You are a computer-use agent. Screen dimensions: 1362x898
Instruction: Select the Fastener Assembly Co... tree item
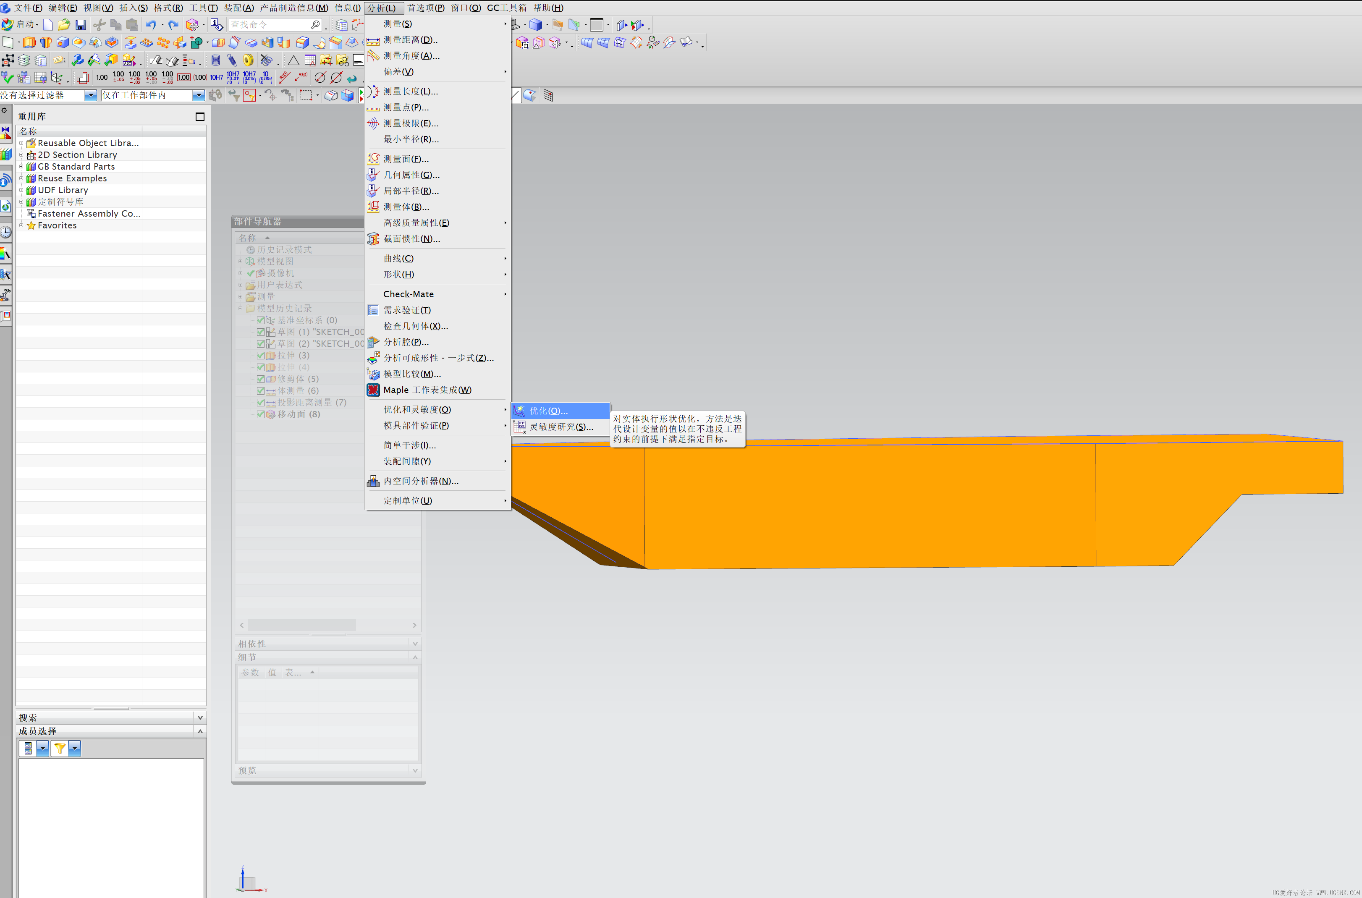click(x=84, y=214)
